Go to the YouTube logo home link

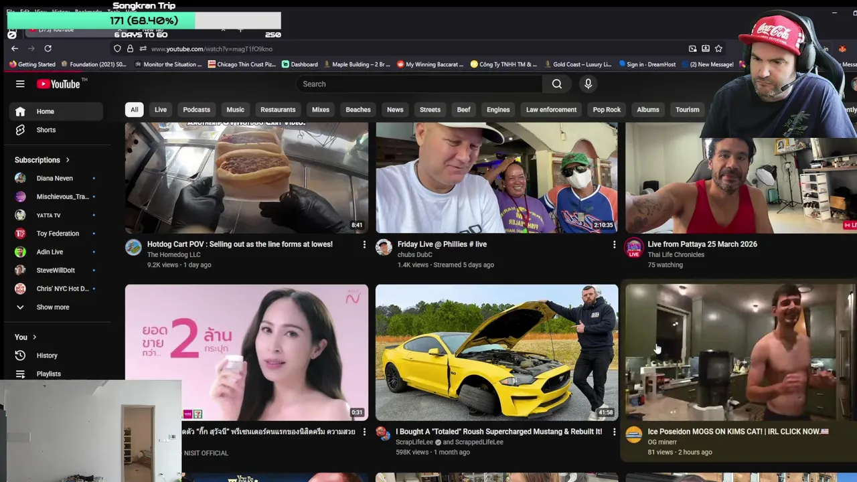58,84
